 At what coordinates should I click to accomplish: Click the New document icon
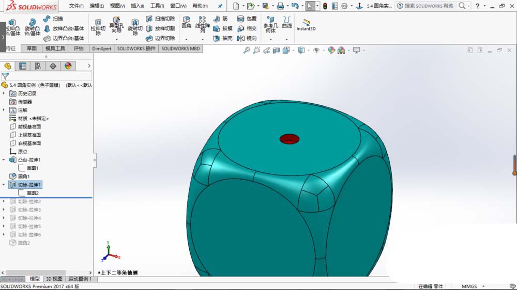236,6
